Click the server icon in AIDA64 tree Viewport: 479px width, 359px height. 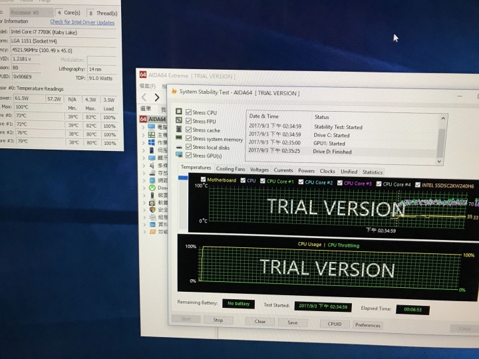click(152, 150)
